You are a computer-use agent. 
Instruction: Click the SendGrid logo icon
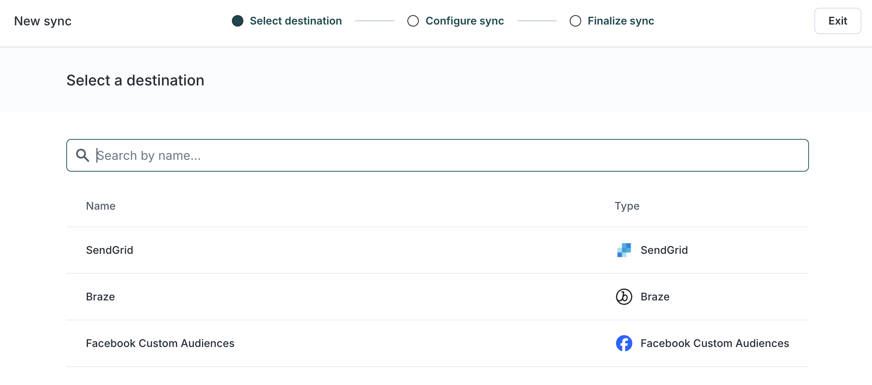[624, 250]
